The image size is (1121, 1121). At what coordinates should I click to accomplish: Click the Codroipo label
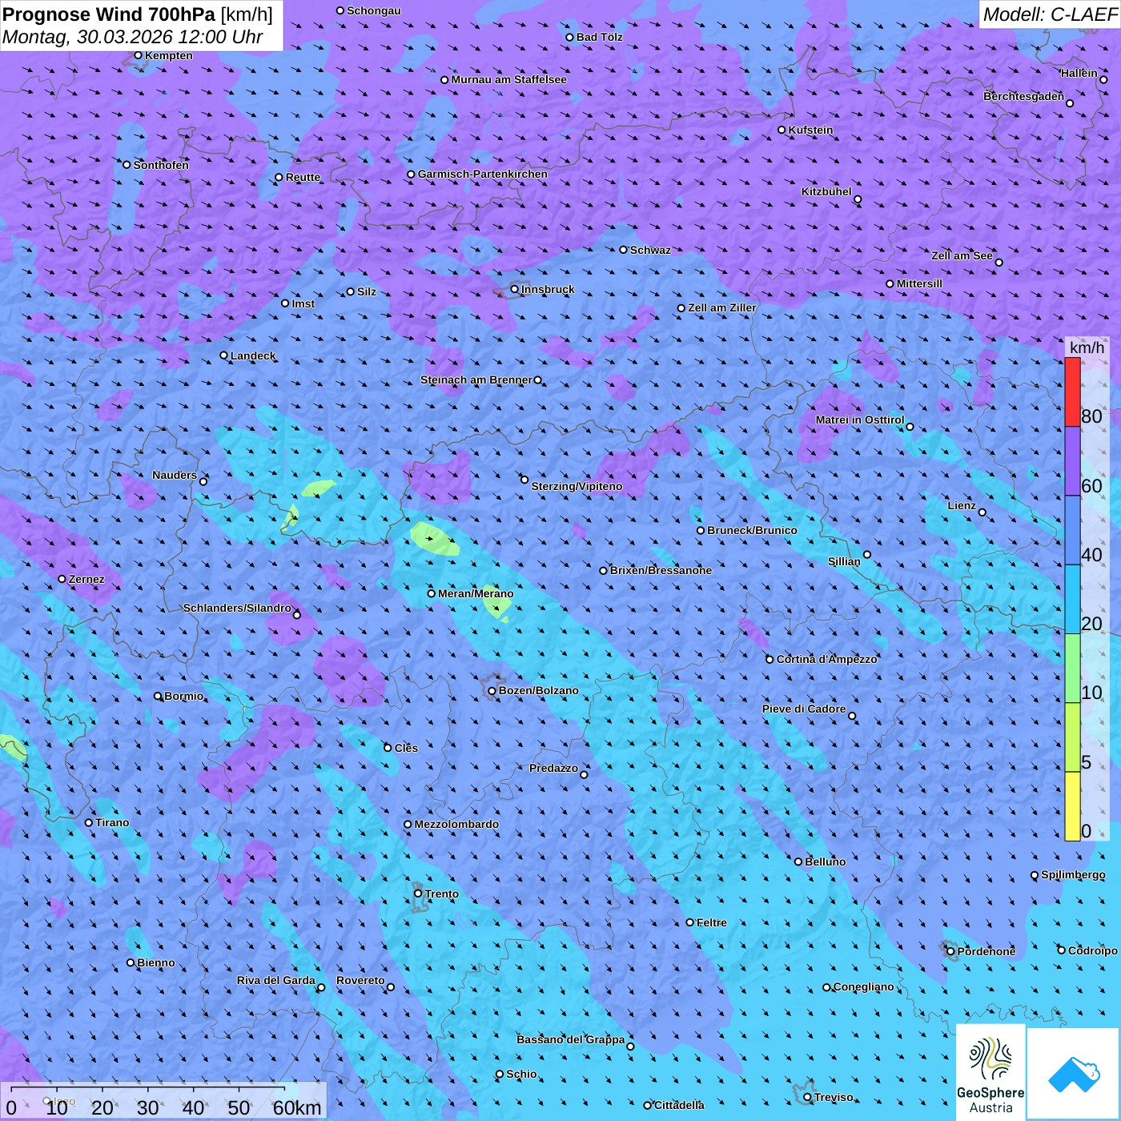click(1092, 950)
